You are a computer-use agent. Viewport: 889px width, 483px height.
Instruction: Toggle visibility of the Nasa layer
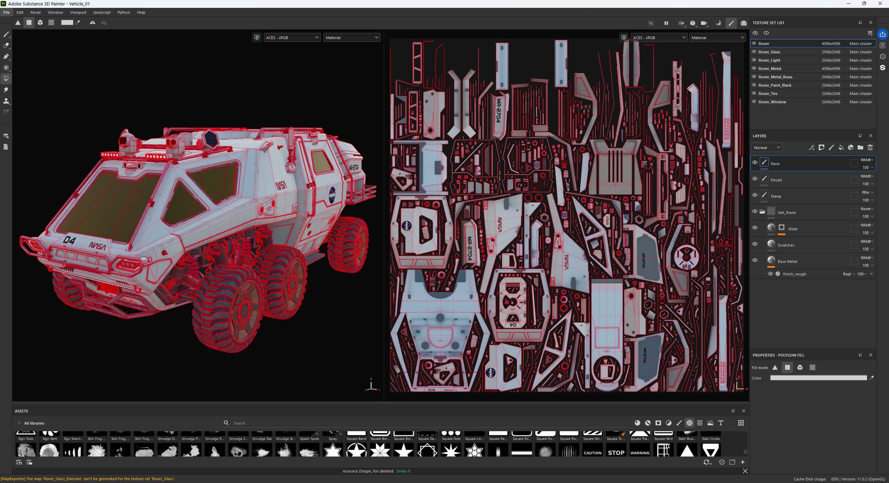pos(755,162)
